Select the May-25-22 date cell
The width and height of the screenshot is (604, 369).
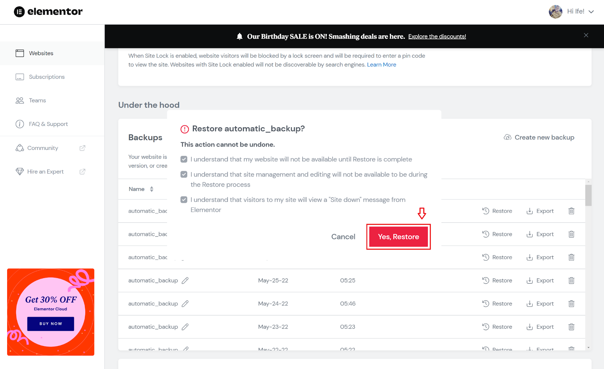[x=273, y=281]
